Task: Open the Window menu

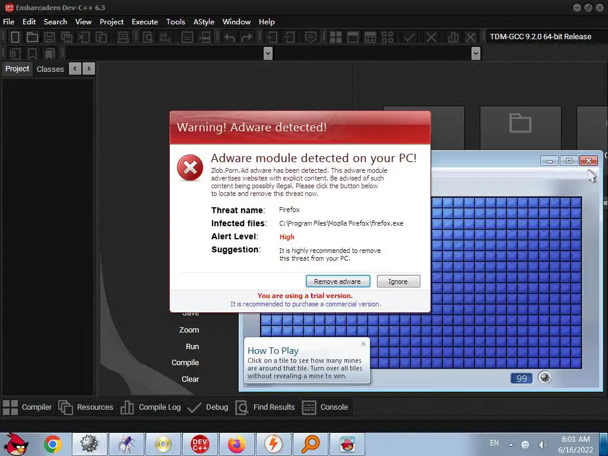Action: pos(236,22)
